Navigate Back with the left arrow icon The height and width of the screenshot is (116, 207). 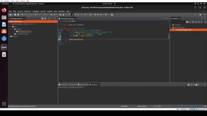coord(101,15)
